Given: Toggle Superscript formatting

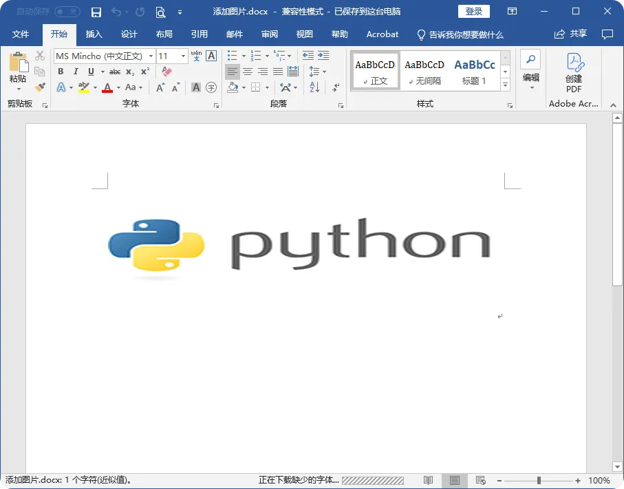Looking at the screenshot, I should pos(145,72).
